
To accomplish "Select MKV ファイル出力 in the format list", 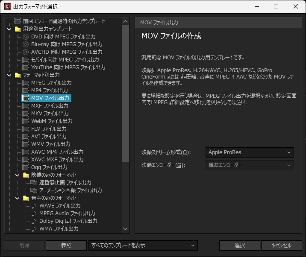I will point(50,114).
